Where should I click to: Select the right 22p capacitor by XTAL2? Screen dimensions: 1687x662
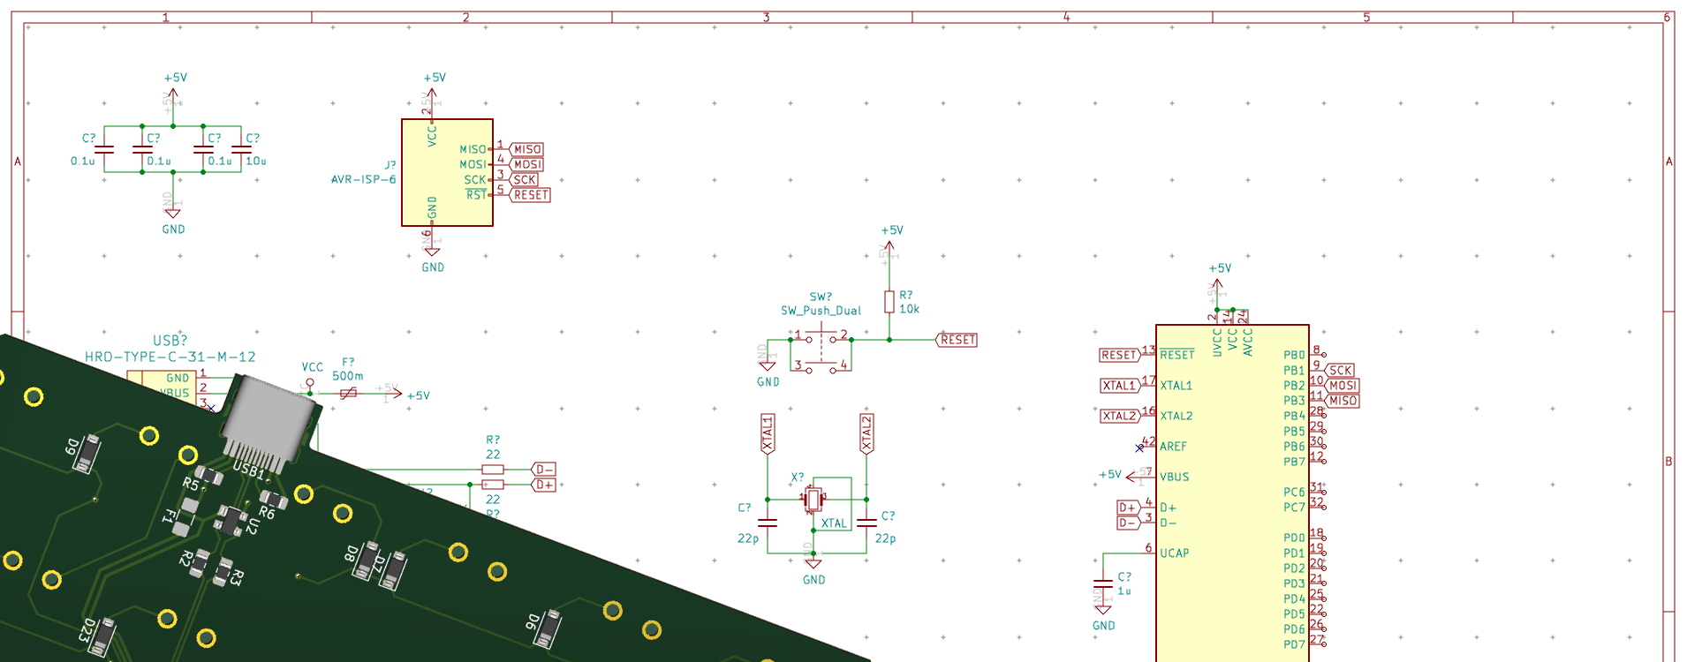click(x=866, y=522)
